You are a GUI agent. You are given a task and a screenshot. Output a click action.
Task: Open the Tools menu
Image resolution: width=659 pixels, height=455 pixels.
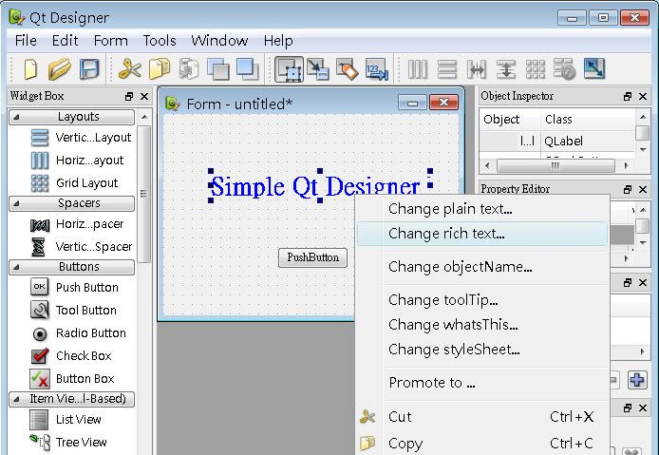[160, 41]
